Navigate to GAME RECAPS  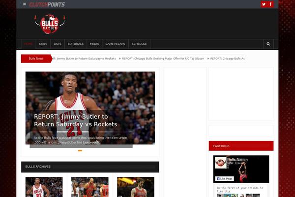pos(115,44)
